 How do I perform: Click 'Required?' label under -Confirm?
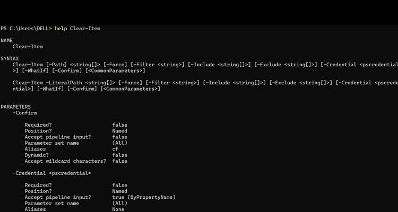pyautogui.click(x=38, y=125)
